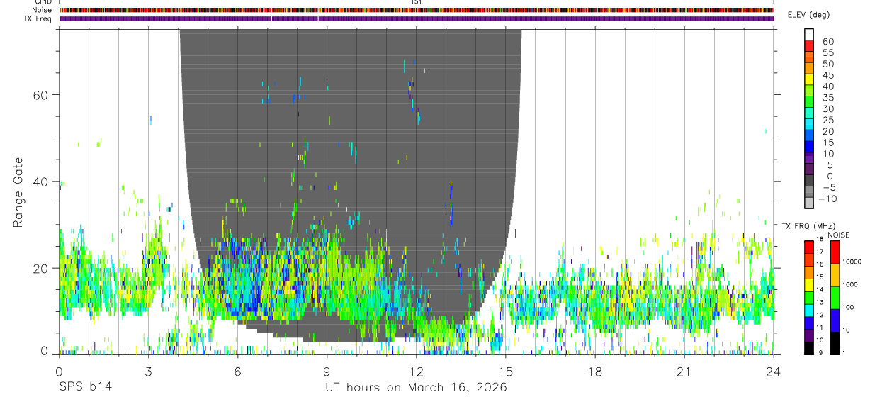Screen dimensions: 870x402
Task: Click the purple TX Freq strip above plot
Action: pyautogui.click(x=417, y=18)
